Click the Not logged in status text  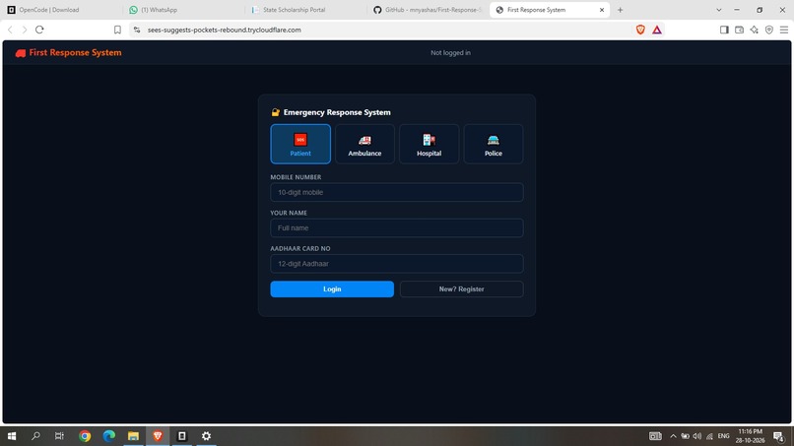pos(450,52)
